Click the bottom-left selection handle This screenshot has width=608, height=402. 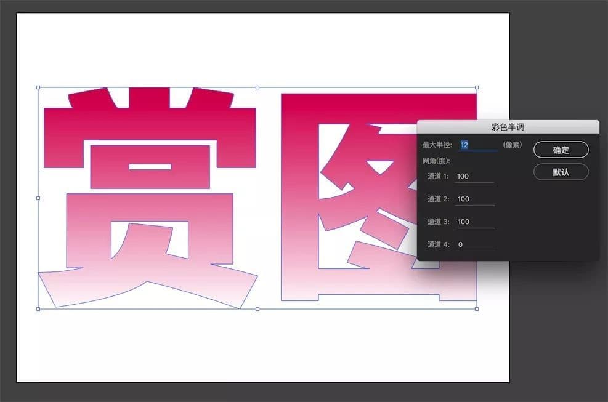(39, 308)
